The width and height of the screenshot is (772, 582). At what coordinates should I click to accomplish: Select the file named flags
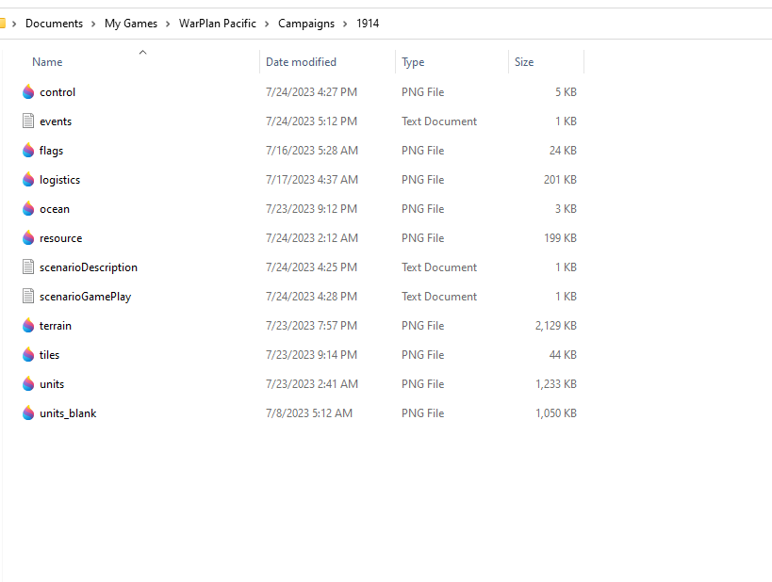[x=51, y=151]
